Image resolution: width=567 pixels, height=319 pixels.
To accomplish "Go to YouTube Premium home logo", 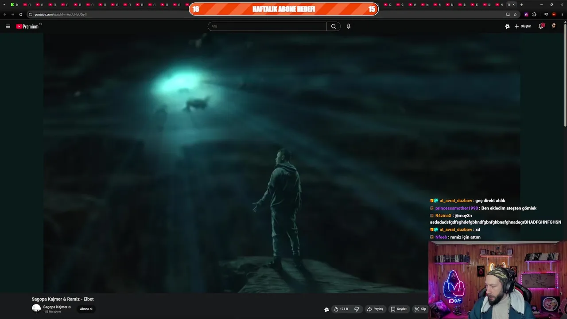I will coord(27,26).
